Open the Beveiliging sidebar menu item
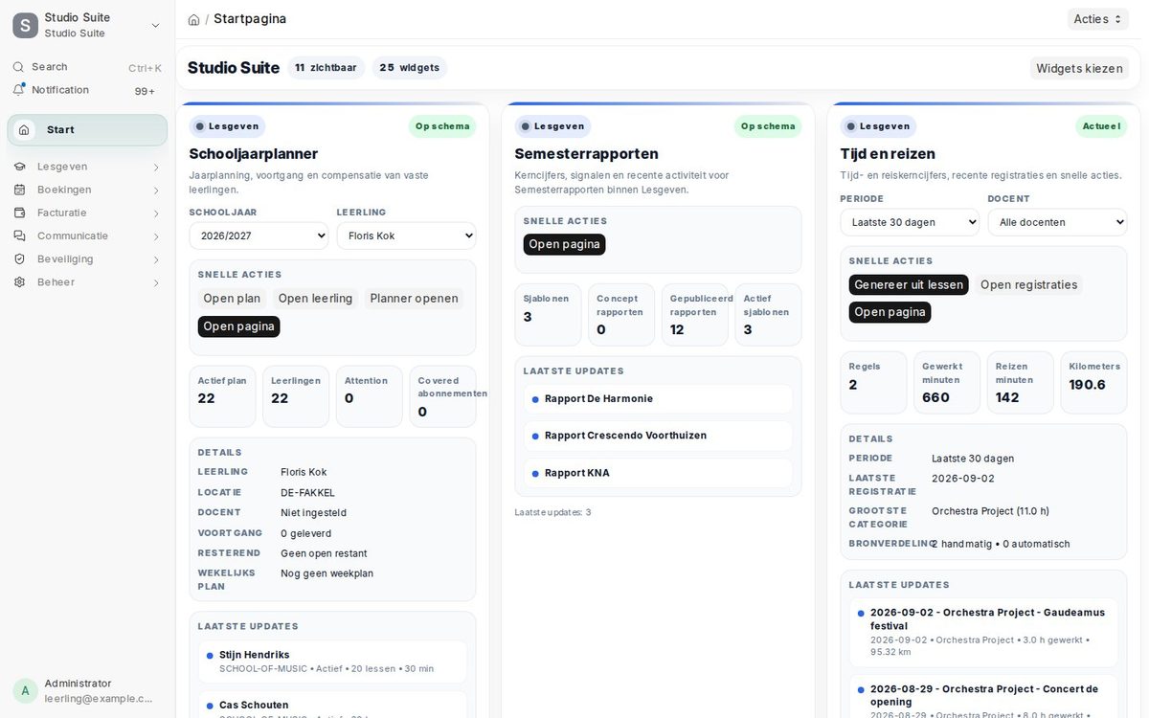This screenshot has height=718, width=1149. coord(87,258)
